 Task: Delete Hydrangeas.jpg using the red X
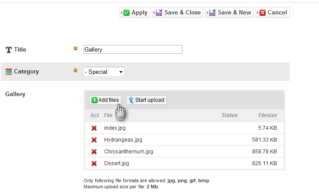(x=94, y=140)
